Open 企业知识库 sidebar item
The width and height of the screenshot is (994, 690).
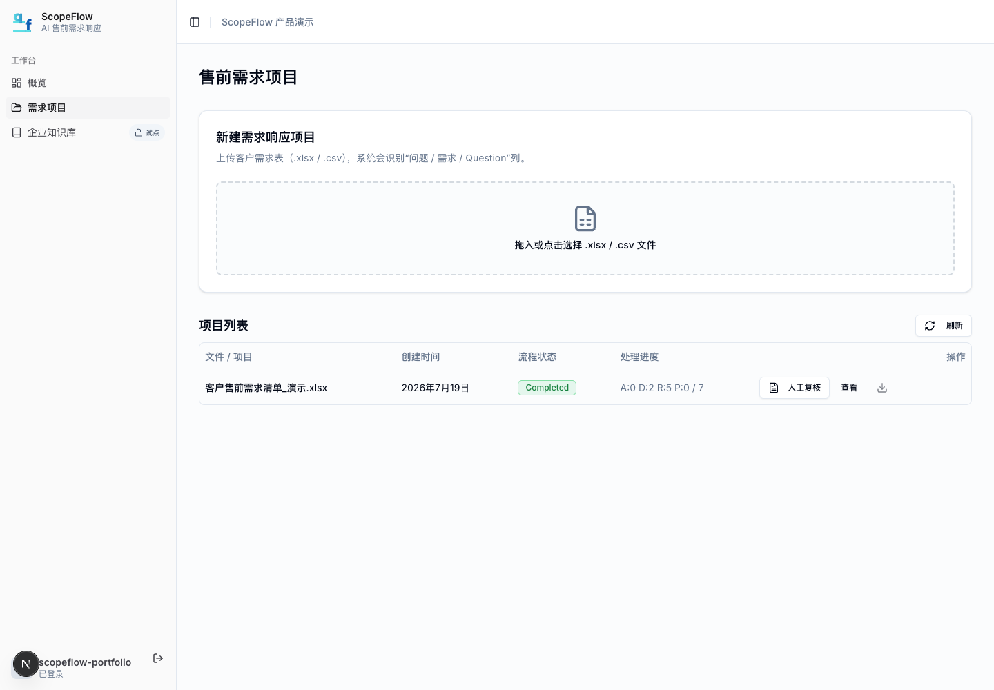click(88, 132)
